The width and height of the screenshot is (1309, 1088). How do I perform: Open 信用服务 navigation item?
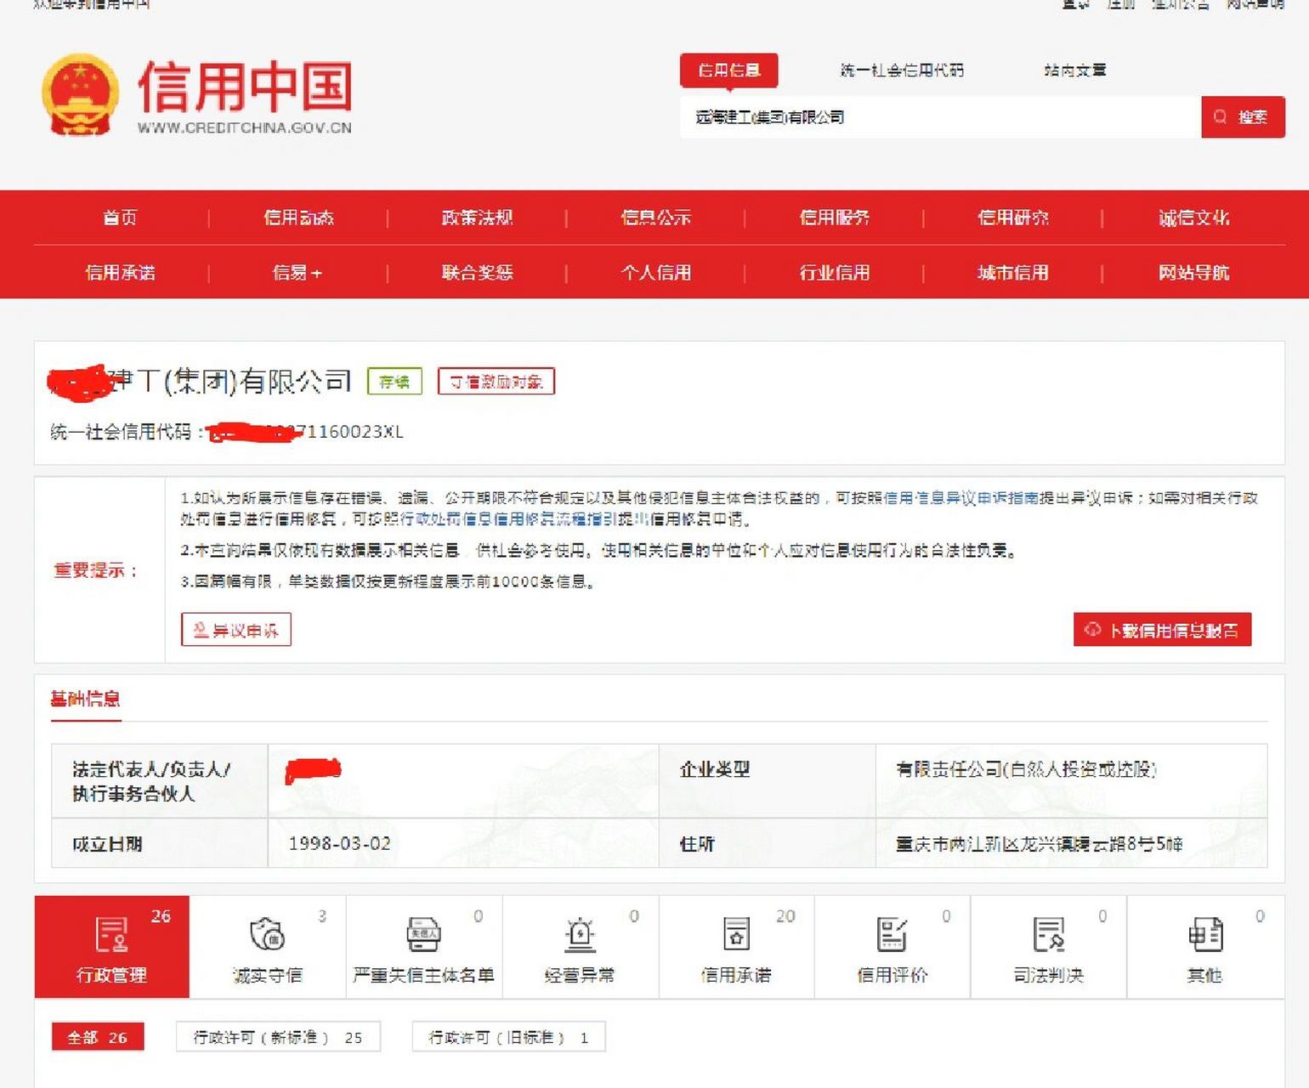pos(834,218)
